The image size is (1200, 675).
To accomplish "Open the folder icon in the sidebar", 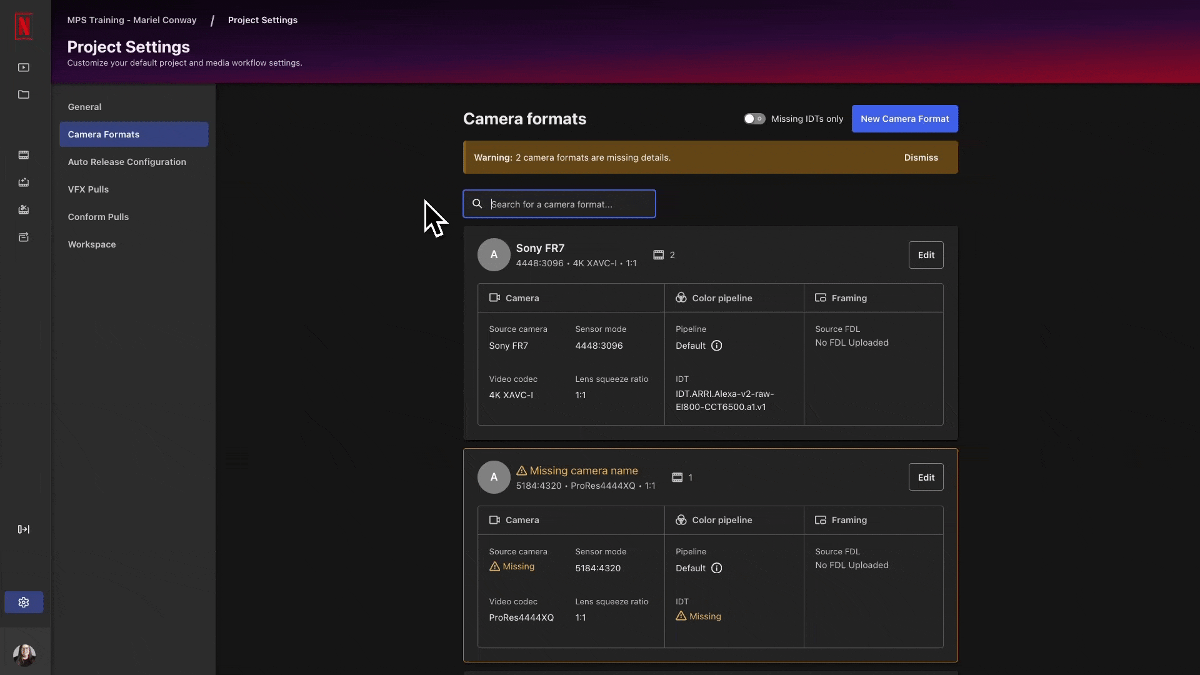I will [x=24, y=95].
